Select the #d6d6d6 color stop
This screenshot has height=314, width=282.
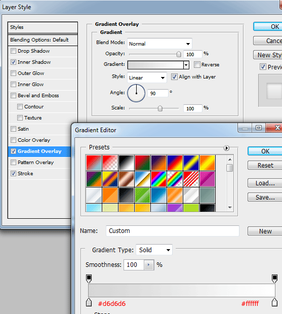click(x=89, y=302)
